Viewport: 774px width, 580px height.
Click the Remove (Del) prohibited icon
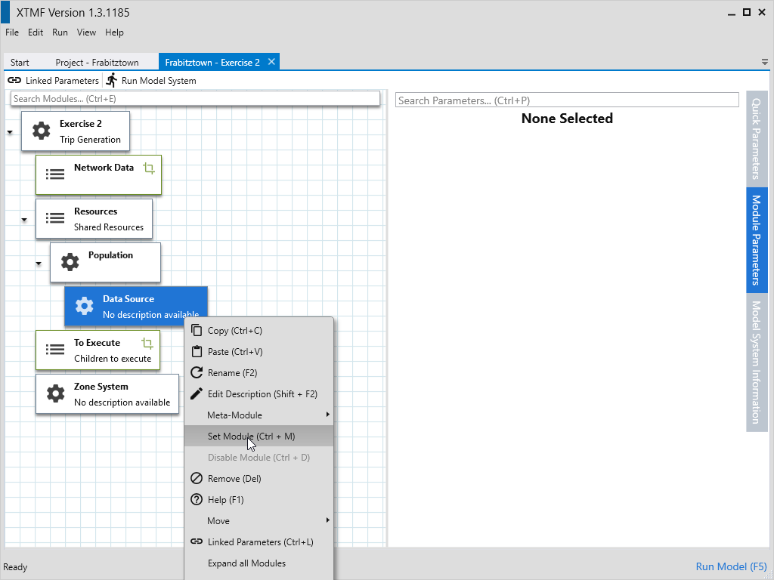tap(197, 478)
